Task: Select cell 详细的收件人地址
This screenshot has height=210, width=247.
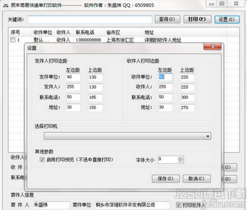Action: pyautogui.click(x=162, y=40)
